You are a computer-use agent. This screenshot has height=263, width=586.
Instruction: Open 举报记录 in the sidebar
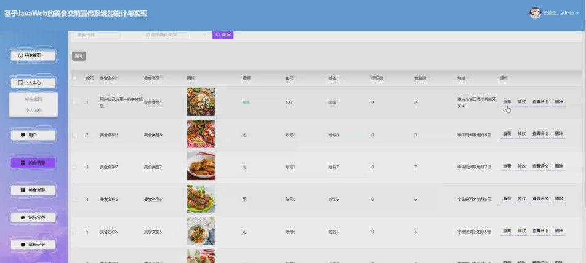[x=33, y=245]
